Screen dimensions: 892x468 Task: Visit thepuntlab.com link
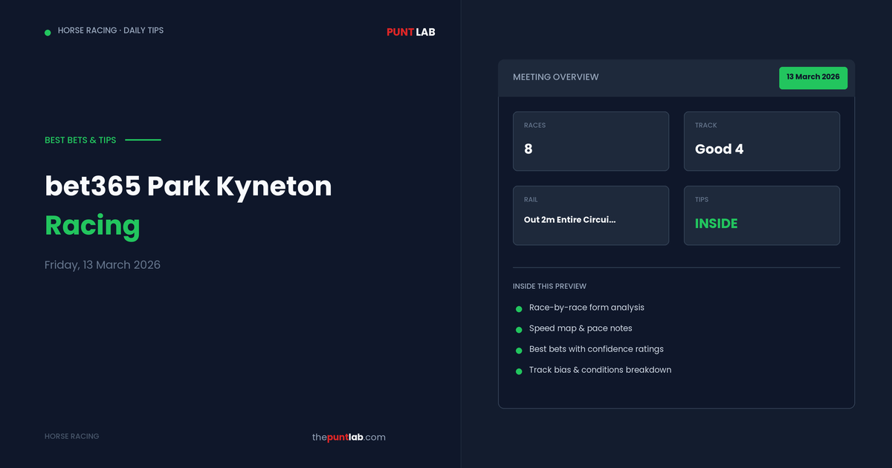pyautogui.click(x=349, y=437)
